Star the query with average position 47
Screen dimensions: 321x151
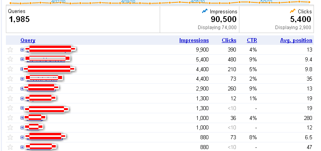[10, 147]
